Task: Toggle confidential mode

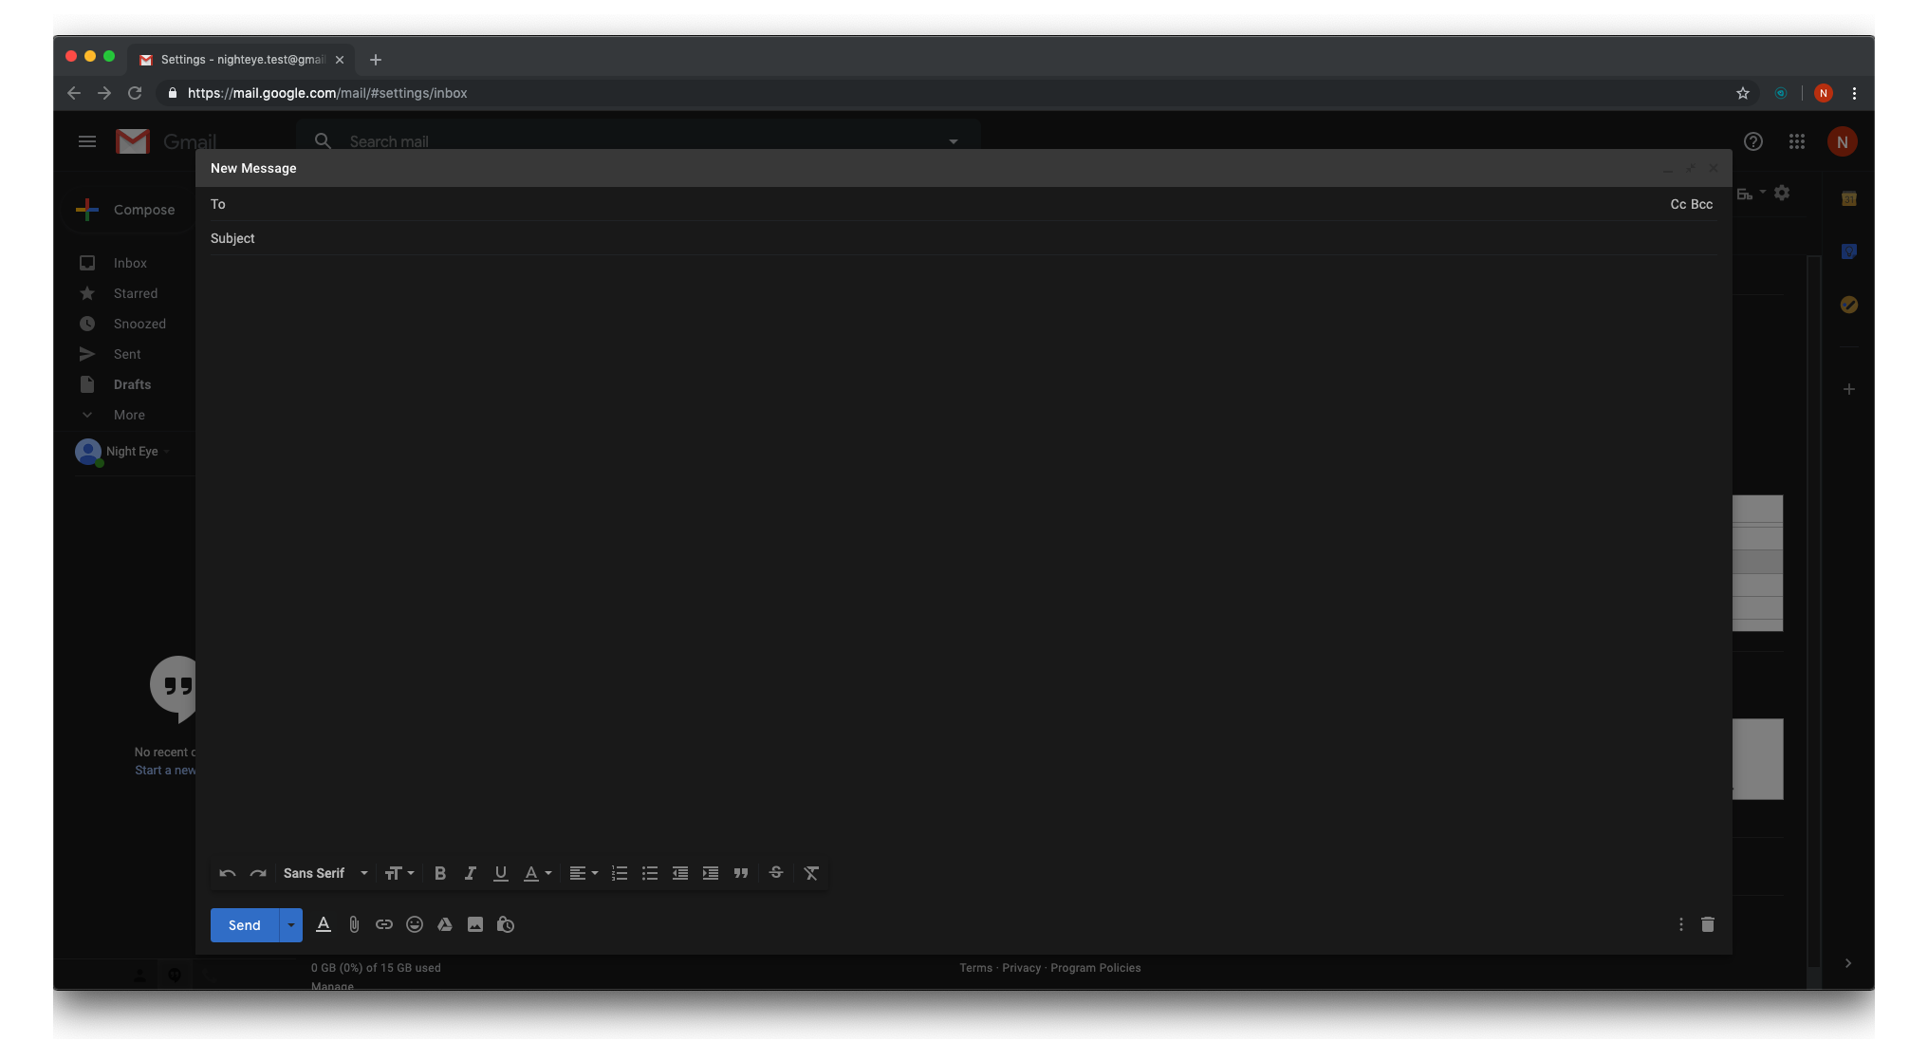Action: pos(506,924)
